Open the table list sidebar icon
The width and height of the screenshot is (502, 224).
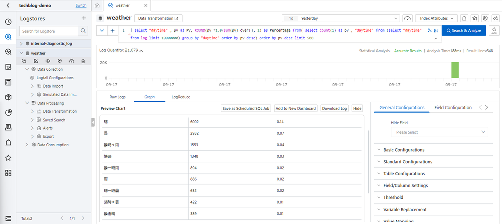(x=8, y=82)
